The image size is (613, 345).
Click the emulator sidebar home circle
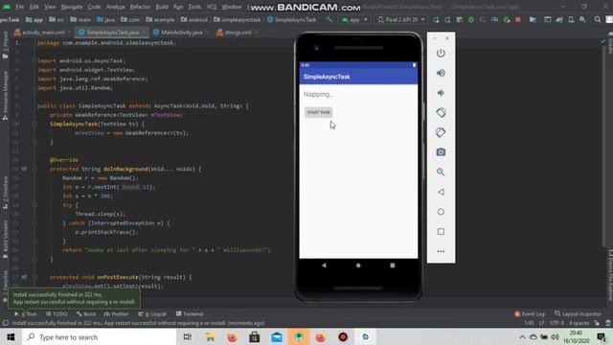441,212
